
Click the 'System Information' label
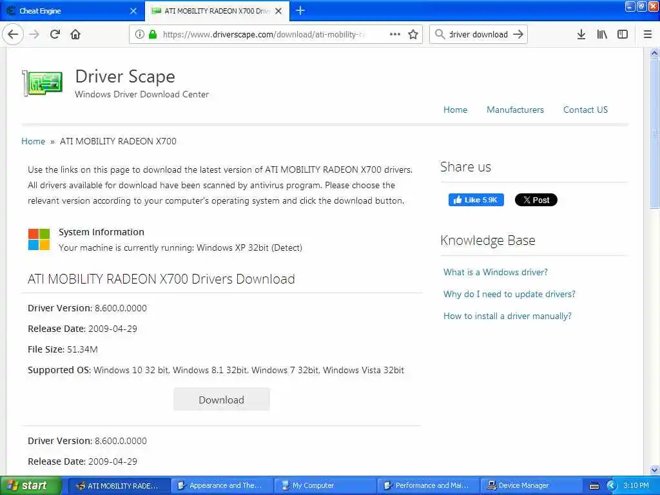(101, 232)
